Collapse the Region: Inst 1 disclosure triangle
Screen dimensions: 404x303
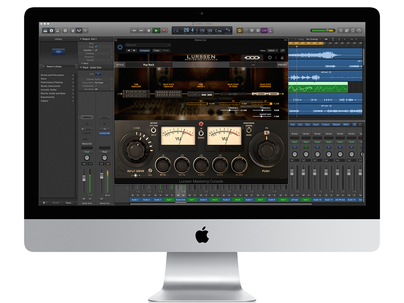[x=81, y=39]
